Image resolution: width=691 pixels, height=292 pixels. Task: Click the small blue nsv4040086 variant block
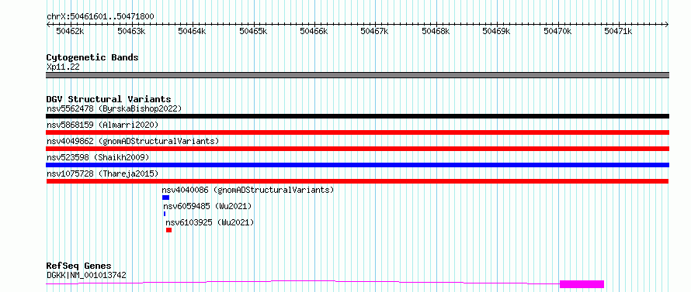point(165,198)
